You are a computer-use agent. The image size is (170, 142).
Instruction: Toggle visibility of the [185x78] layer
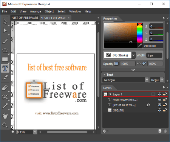click(159, 110)
